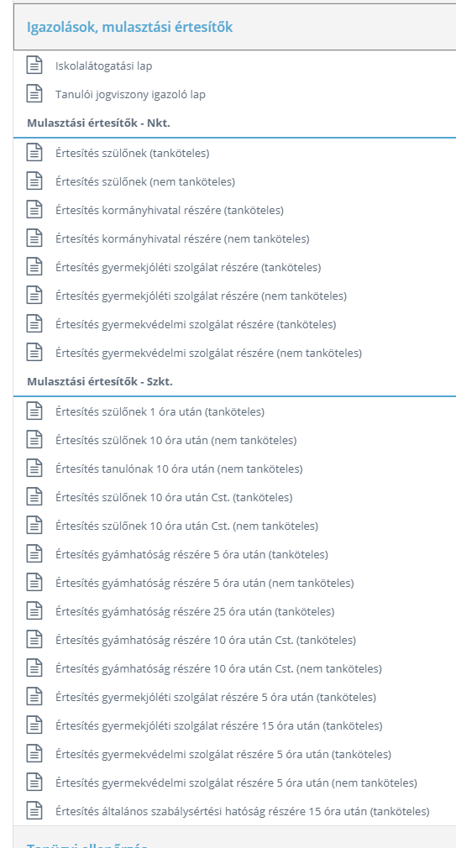
Task: Click icon next to Értesítés kormányhivatal részére (tanköteles)
Action: click(x=34, y=210)
